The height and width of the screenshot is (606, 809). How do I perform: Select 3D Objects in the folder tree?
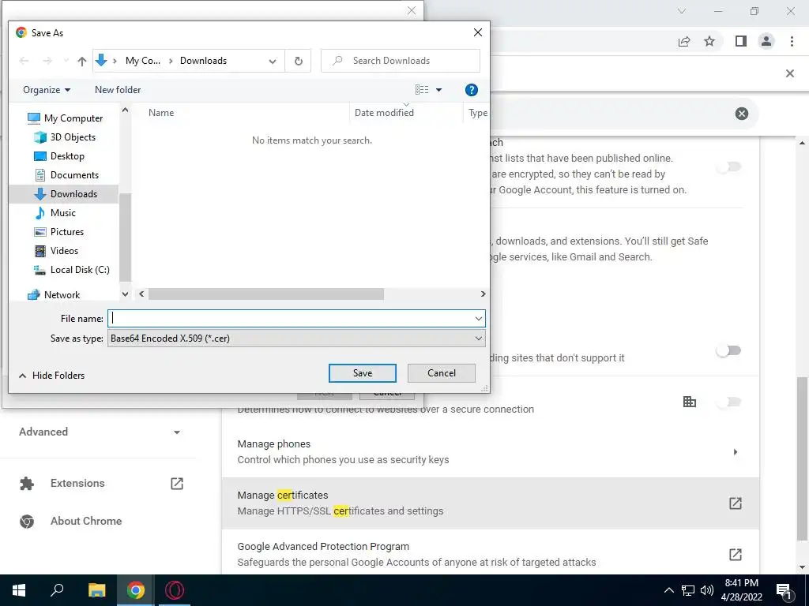(x=73, y=137)
